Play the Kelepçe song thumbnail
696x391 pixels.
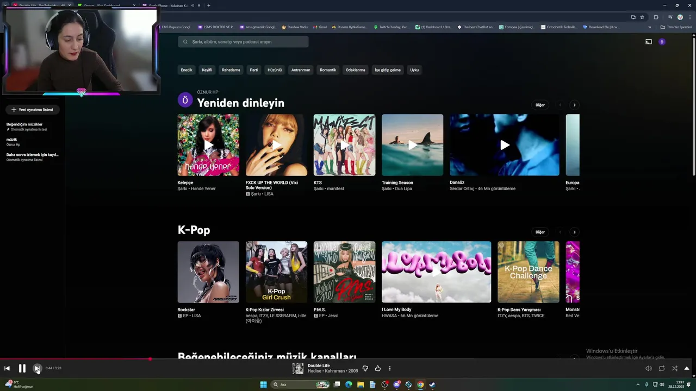[208, 145]
